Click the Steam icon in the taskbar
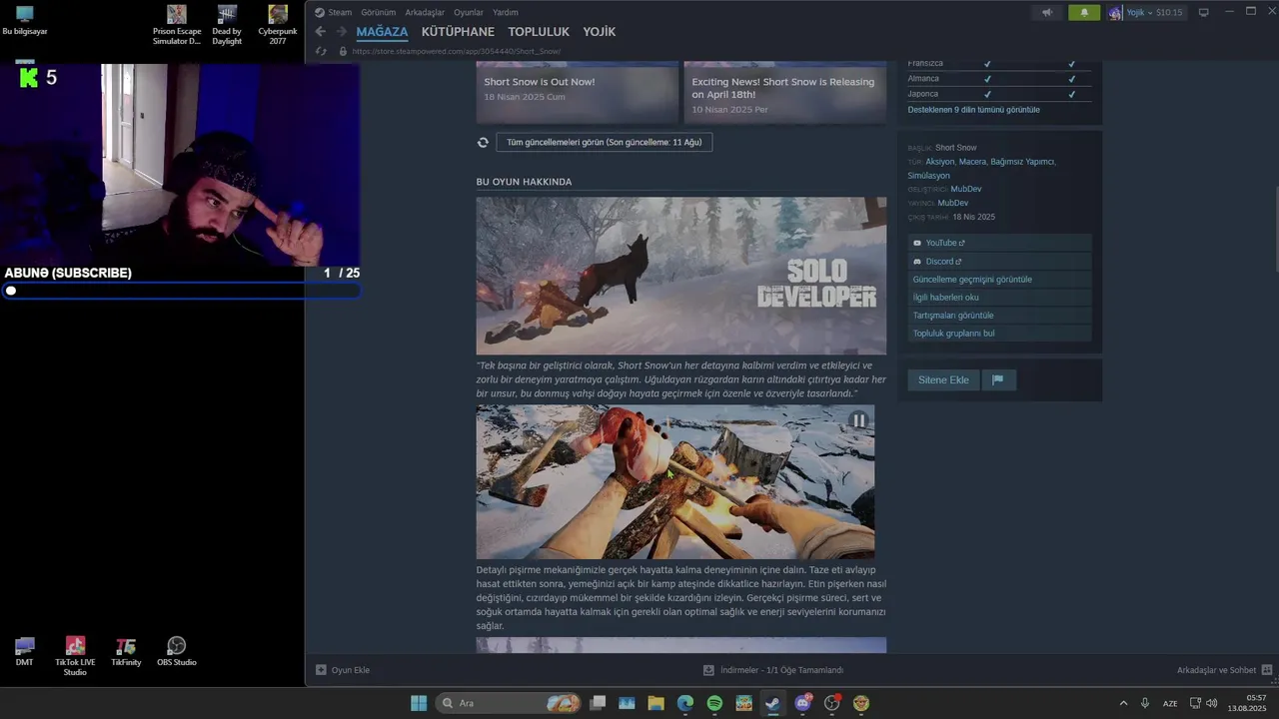1279x719 pixels. 773,703
